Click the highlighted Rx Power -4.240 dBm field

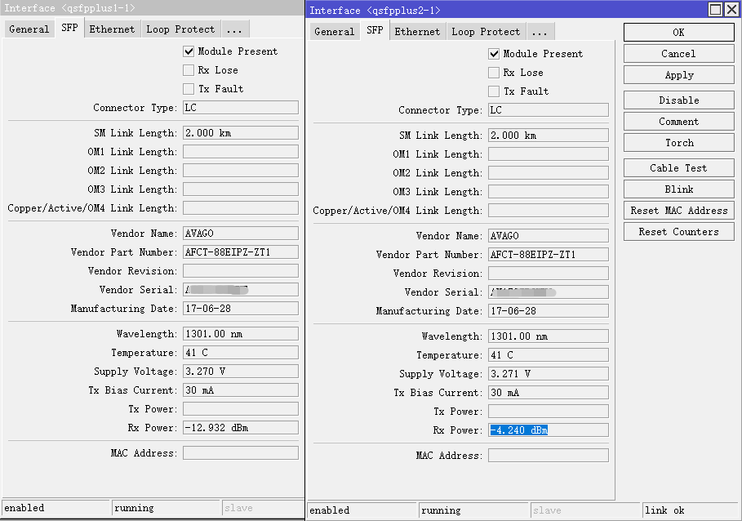click(548, 430)
